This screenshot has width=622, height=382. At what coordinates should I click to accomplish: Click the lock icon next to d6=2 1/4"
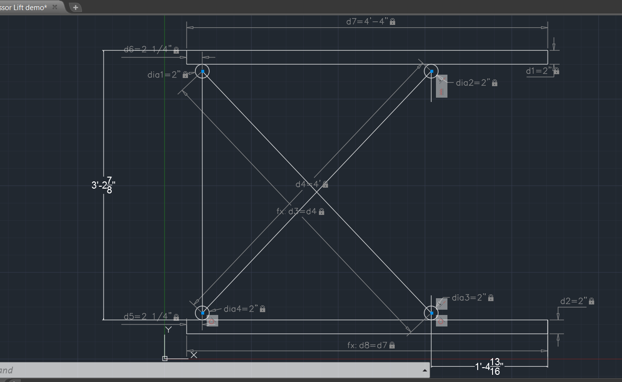point(176,50)
